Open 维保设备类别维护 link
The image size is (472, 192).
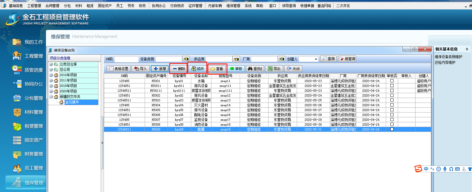coord(448,57)
